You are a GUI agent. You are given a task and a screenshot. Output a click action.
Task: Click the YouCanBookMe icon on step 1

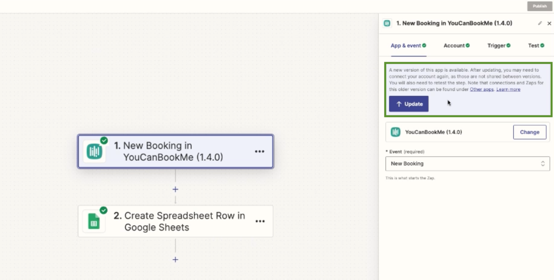tap(94, 152)
